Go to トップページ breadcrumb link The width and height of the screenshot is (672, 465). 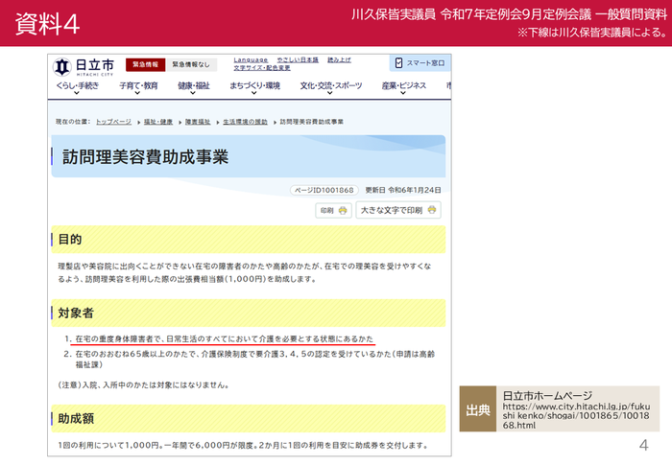(113, 122)
